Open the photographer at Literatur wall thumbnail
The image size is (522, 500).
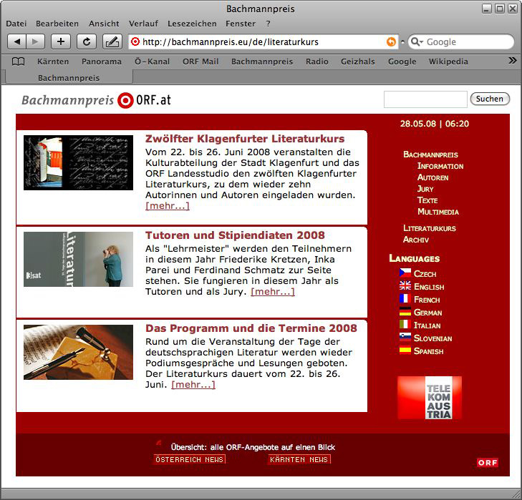click(78, 259)
